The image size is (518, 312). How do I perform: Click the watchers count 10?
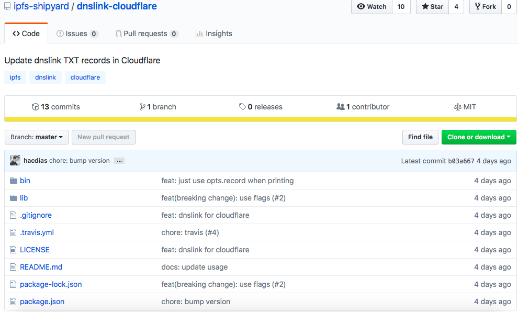click(401, 7)
